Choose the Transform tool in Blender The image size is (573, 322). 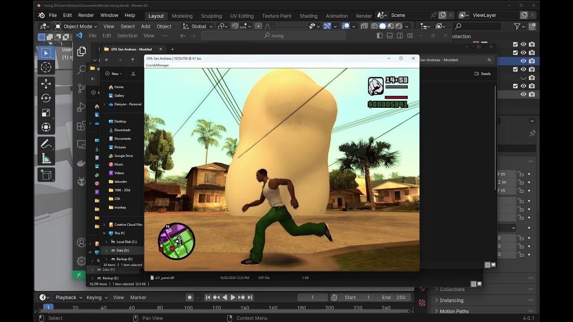tap(46, 127)
